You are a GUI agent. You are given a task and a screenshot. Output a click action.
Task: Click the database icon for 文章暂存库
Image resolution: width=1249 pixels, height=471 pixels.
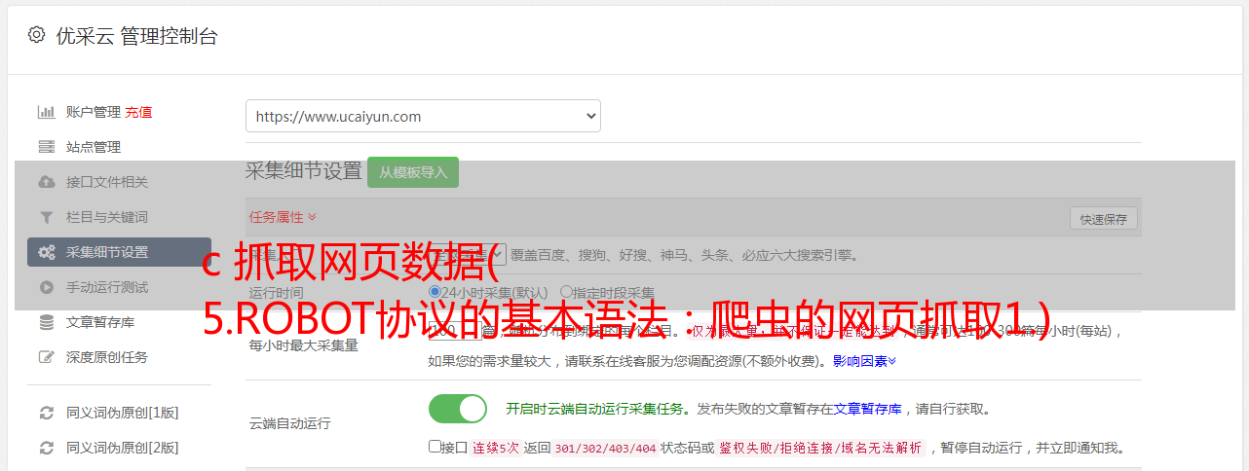click(46, 322)
